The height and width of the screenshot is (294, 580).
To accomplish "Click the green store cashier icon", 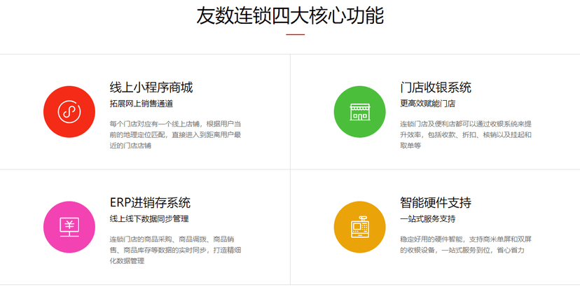I will [x=359, y=112].
